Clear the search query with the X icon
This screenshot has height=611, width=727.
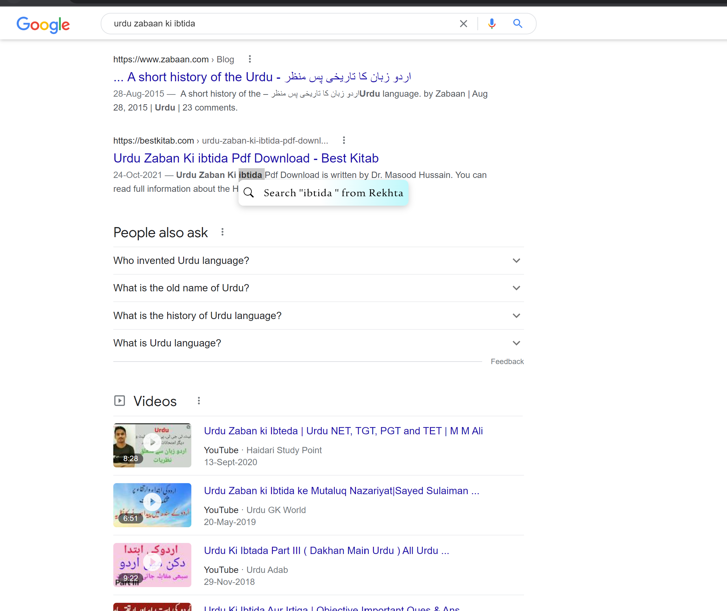pos(463,24)
